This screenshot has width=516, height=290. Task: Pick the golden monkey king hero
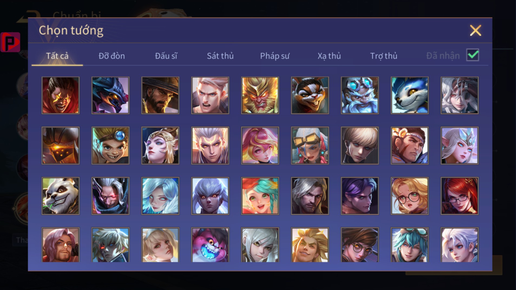tap(260, 95)
